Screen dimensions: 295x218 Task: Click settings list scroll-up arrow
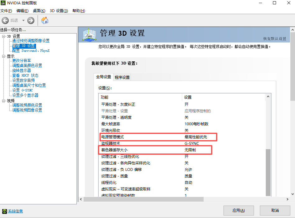point(268,97)
